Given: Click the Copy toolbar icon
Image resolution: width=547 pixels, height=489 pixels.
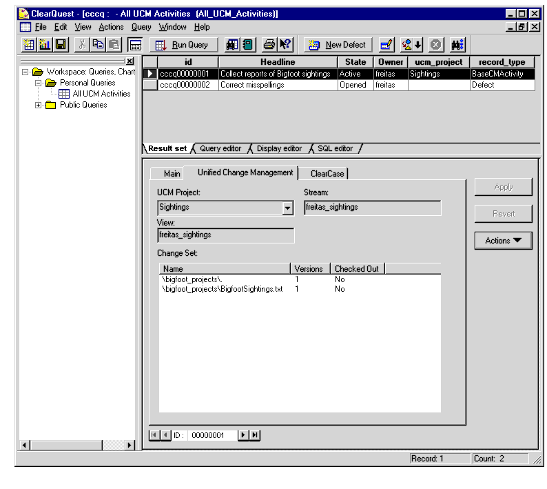Looking at the screenshot, I should (99, 45).
